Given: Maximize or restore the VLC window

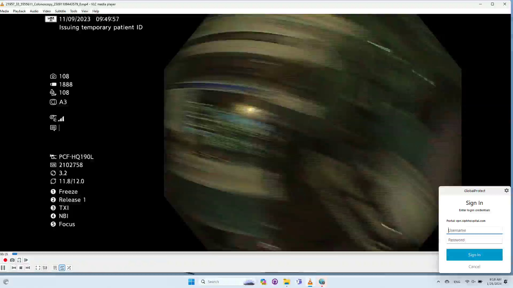Looking at the screenshot, I should pyautogui.click(x=492, y=4).
